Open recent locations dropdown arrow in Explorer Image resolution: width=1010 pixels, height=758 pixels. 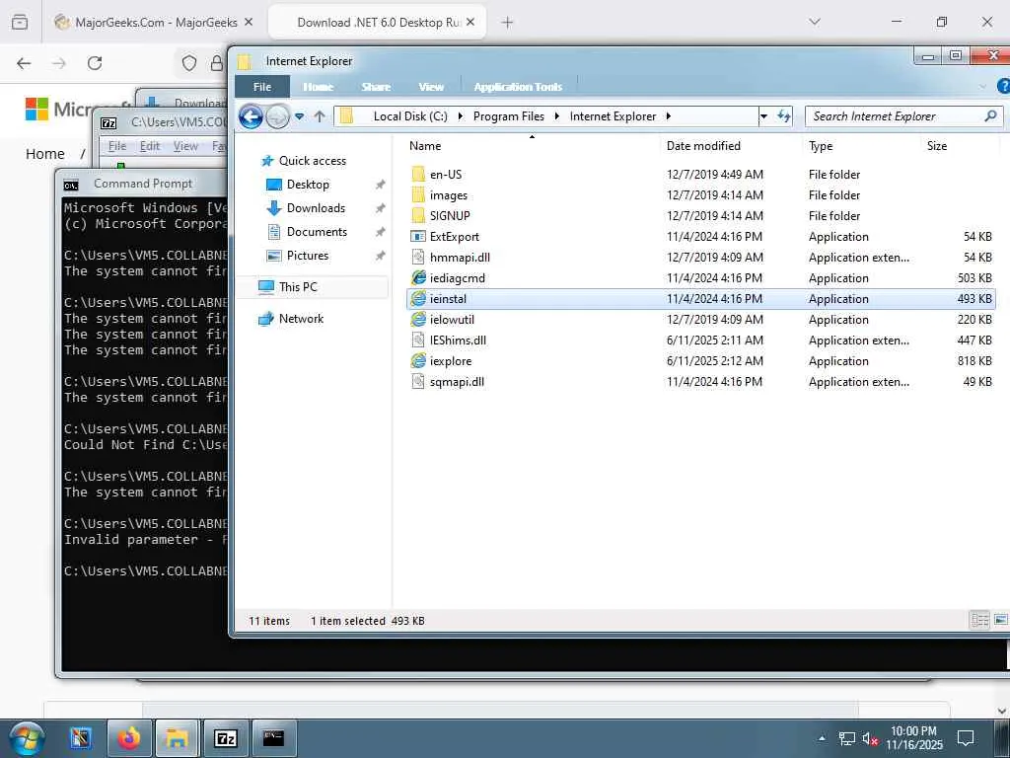300,116
